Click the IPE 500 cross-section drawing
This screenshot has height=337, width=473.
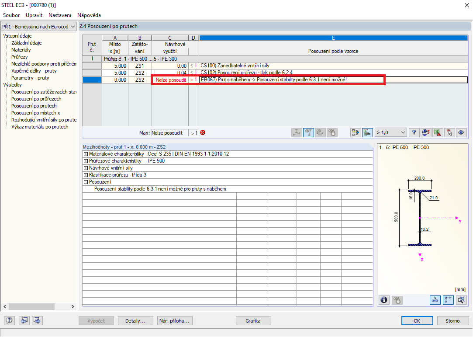coord(420,217)
